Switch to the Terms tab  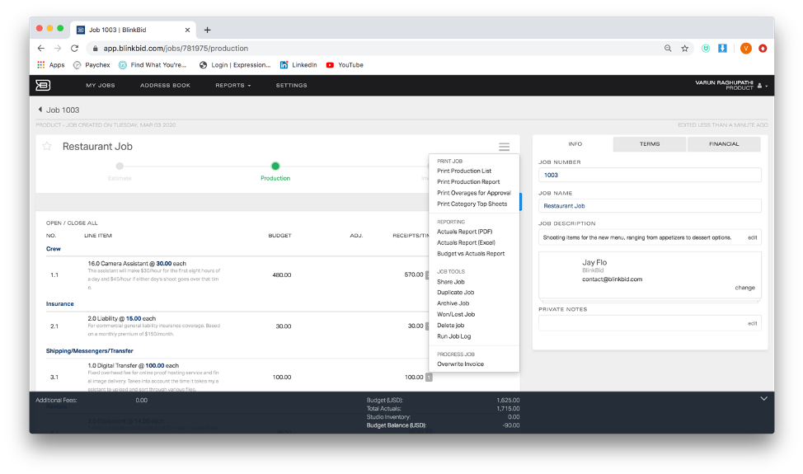pyautogui.click(x=650, y=143)
